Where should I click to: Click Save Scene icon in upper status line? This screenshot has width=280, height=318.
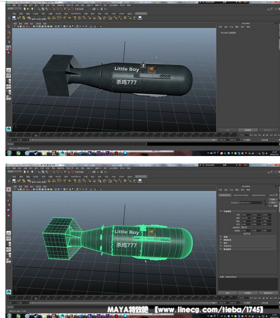[32, 9]
